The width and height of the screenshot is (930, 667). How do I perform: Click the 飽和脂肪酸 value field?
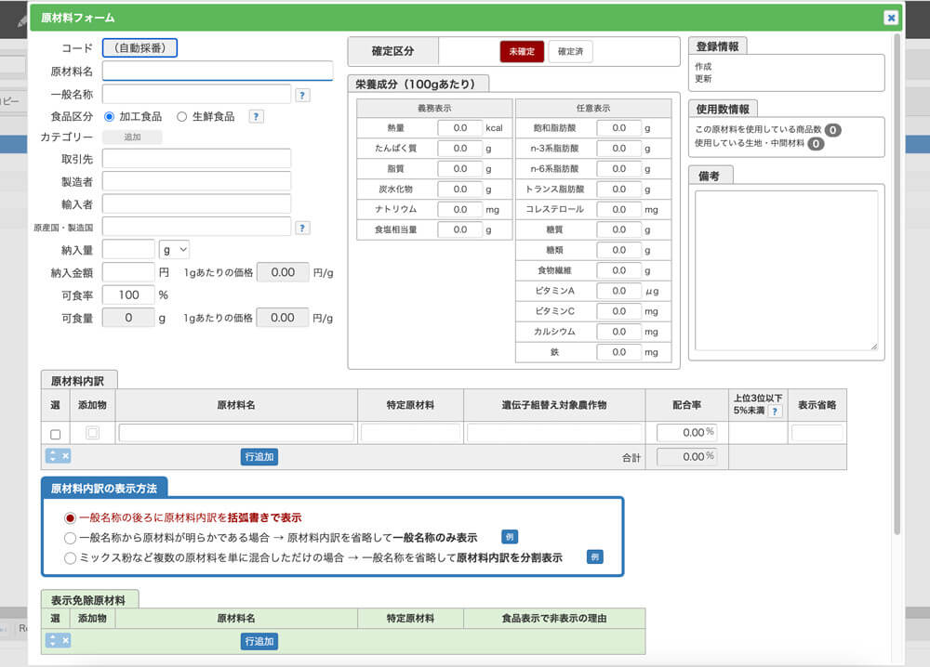618,127
